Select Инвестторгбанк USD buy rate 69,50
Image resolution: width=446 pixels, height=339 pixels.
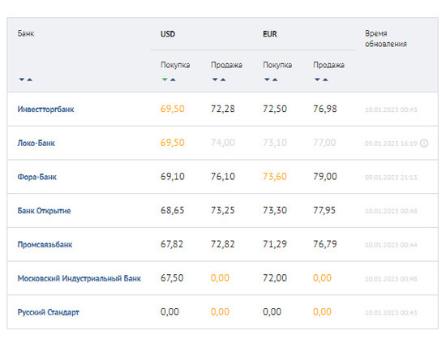point(173,109)
